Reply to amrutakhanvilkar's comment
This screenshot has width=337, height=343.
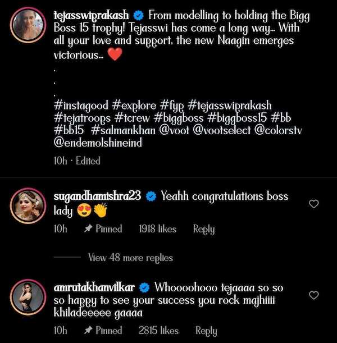click(206, 331)
